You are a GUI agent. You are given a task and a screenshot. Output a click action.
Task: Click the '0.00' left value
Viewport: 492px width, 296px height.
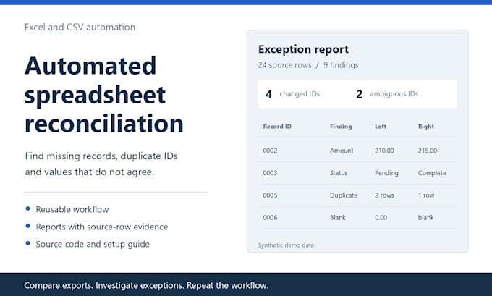coord(381,218)
